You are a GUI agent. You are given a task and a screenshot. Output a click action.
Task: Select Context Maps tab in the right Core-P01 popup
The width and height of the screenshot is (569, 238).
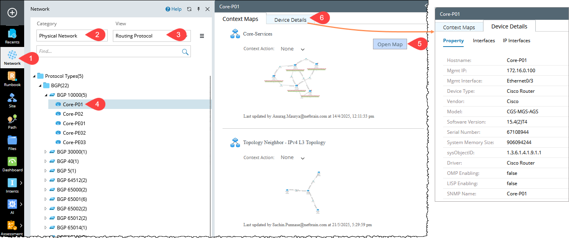459,27
